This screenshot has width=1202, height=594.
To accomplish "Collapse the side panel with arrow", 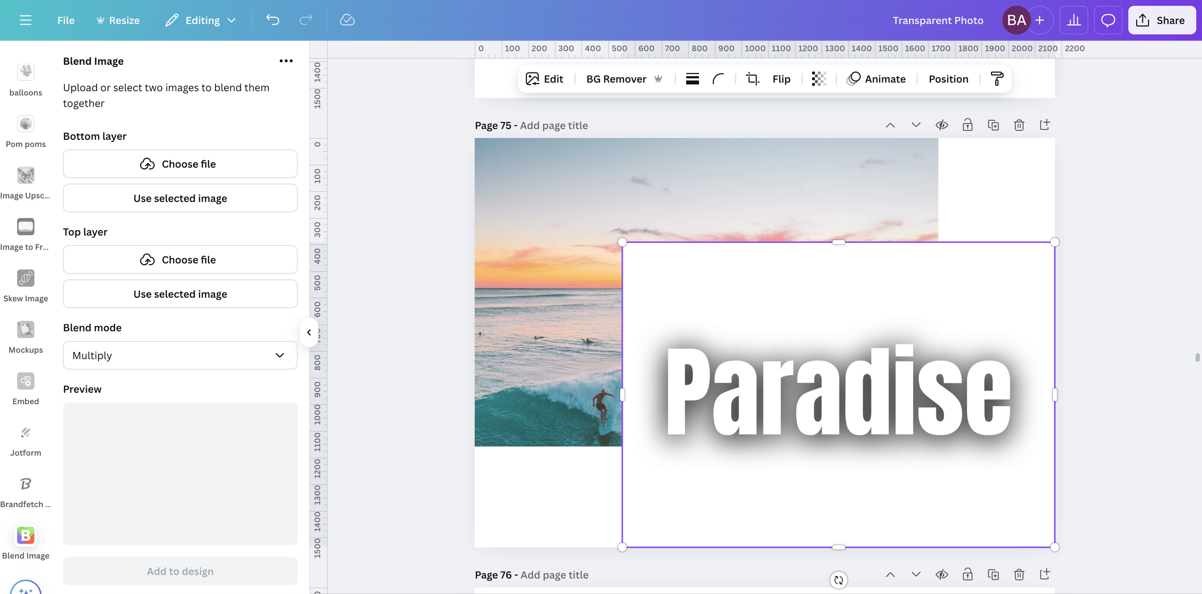I will point(309,332).
